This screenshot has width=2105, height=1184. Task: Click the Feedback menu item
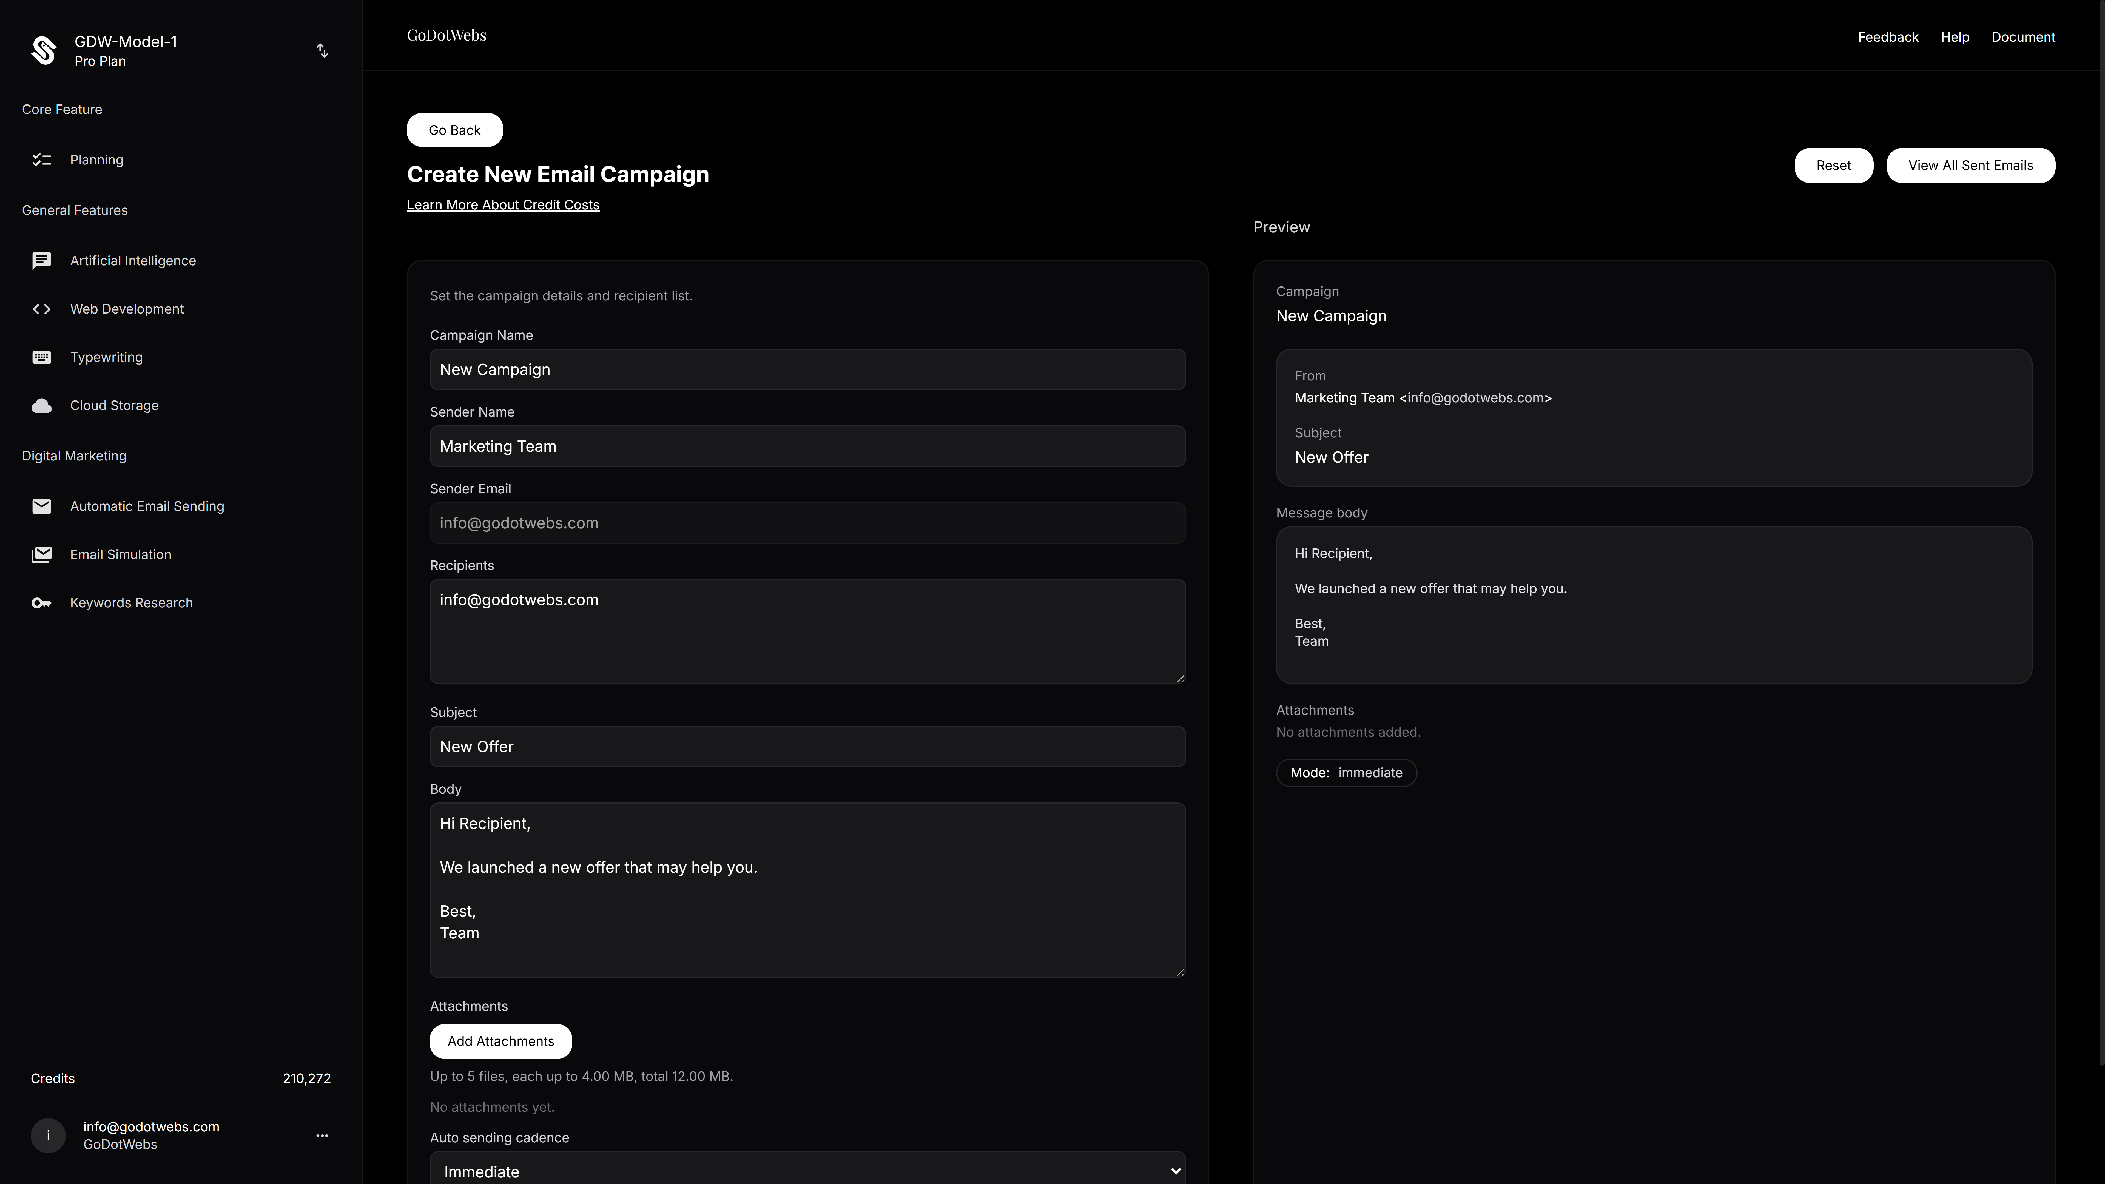[1888, 37]
